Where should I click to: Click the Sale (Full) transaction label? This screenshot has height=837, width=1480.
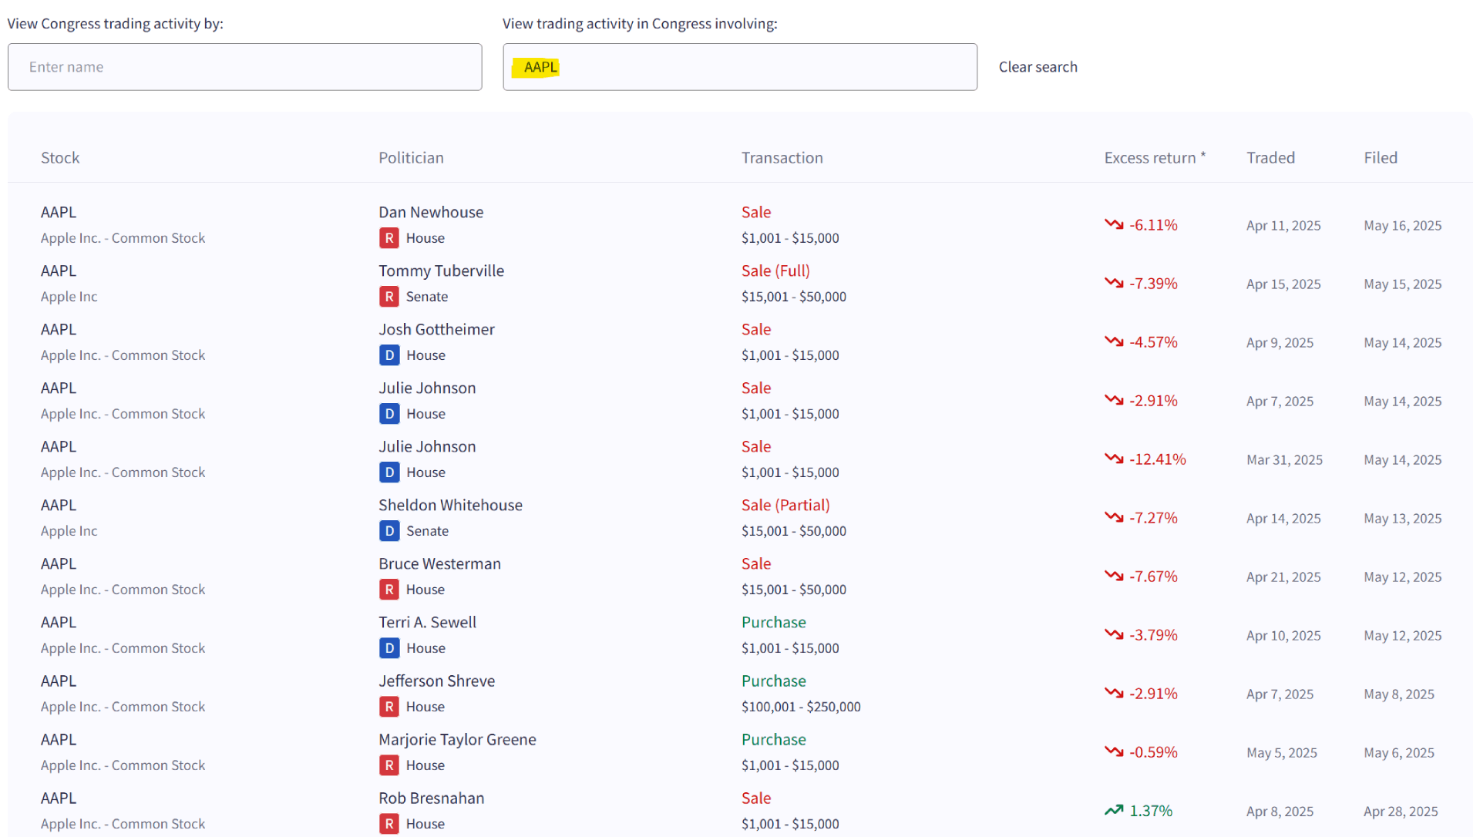(x=775, y=271)
